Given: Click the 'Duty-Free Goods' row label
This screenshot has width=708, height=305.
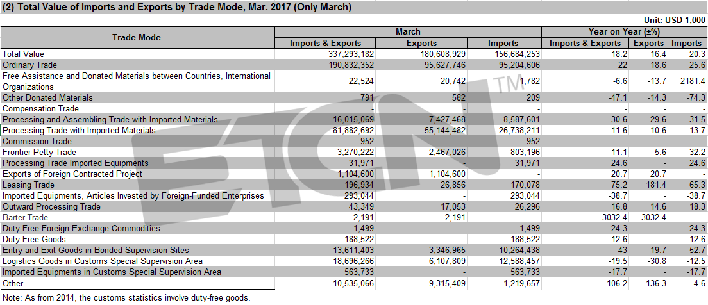Looking at the screenshot, I should (x=35, y=239).
